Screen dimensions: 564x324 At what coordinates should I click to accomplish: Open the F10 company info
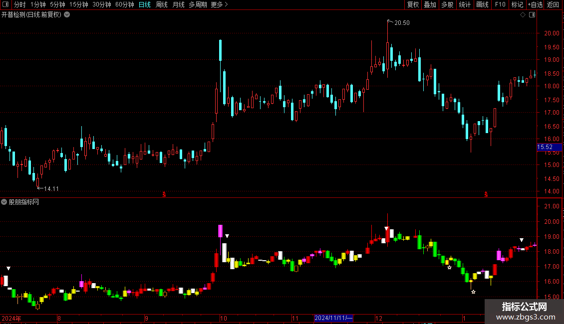tap(500, 4)
